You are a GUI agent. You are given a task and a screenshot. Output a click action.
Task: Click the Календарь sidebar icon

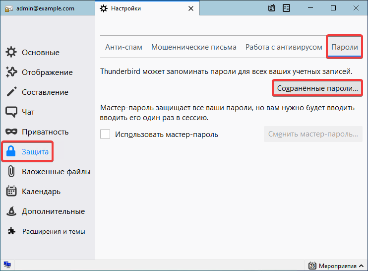pos(11,192)
